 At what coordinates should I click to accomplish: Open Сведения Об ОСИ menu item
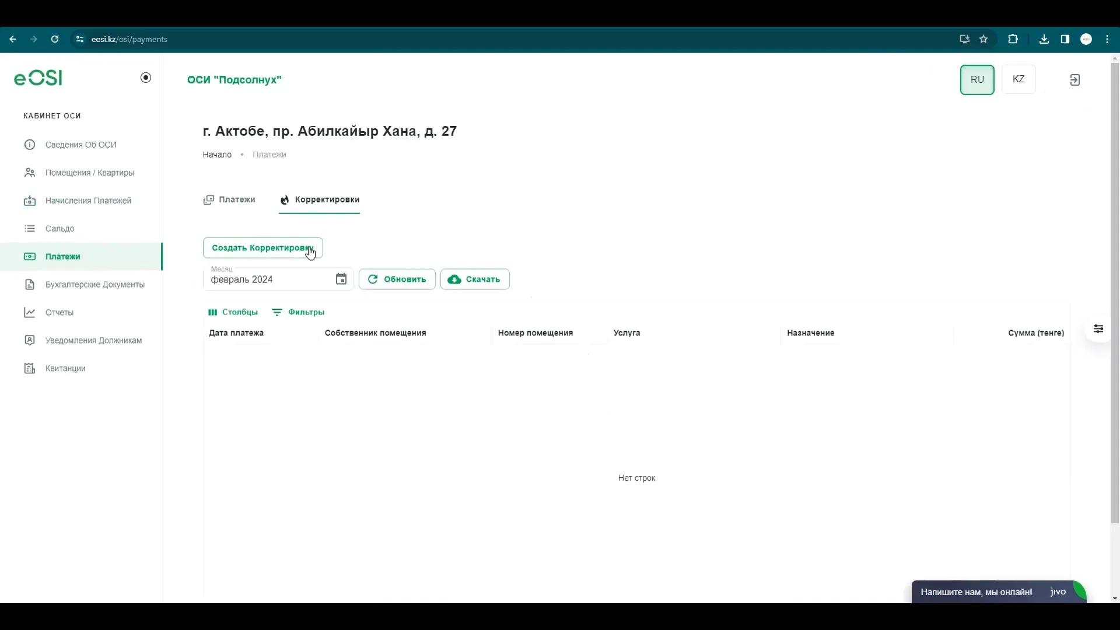tap(81, 145)
